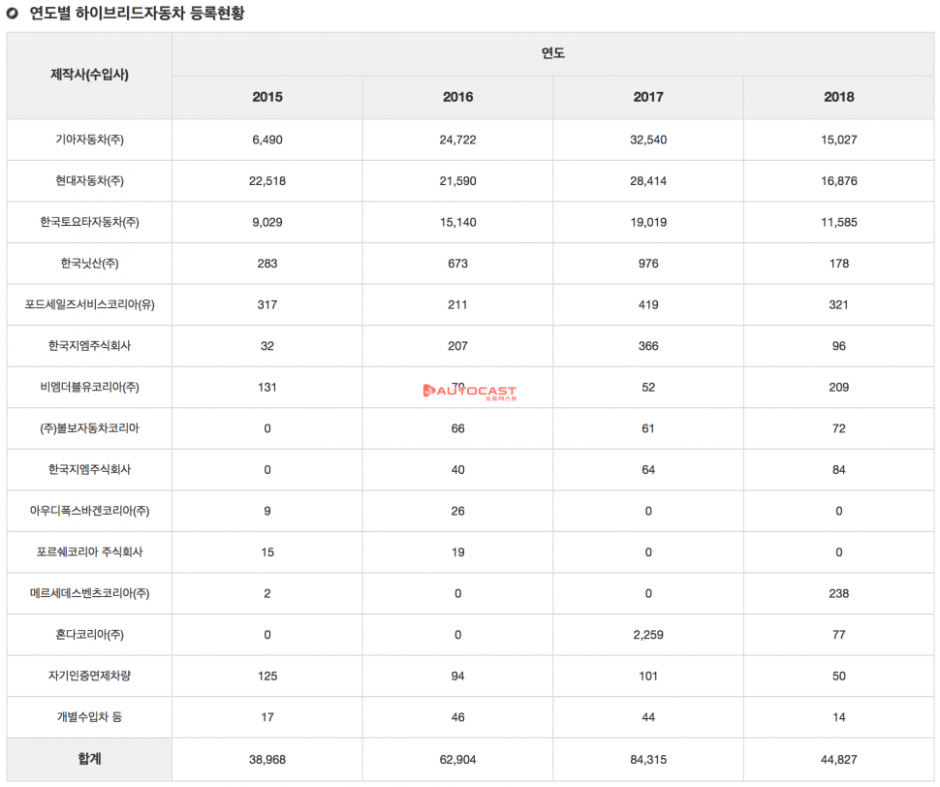Click the 혼다코리아(주) row label
Screen dimensions: 940x787
click(90, 635)
